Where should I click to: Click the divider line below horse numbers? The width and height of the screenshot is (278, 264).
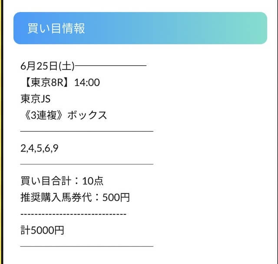pyautogui.click(x=87, y=164)
